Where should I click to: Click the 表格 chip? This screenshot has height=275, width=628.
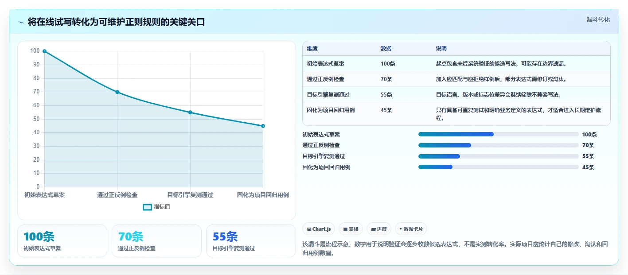pos(351,229)
